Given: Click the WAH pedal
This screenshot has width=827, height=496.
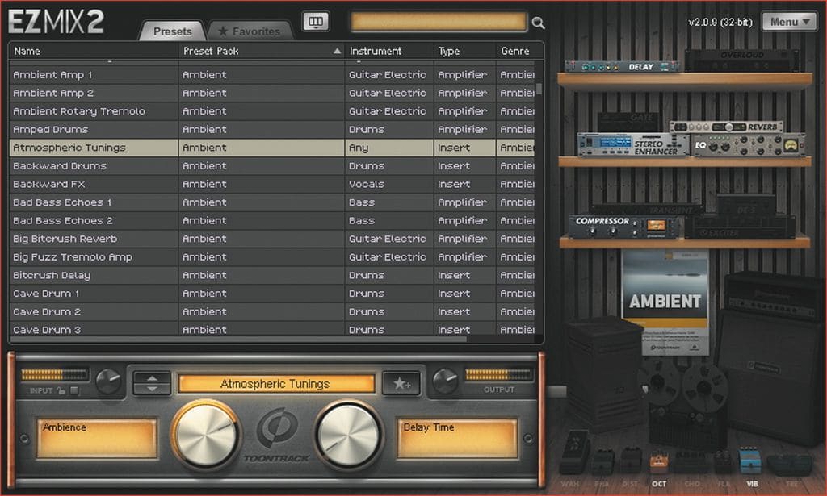Looking at the screenshot, I should pyautogui.click(x=573, y=454).
